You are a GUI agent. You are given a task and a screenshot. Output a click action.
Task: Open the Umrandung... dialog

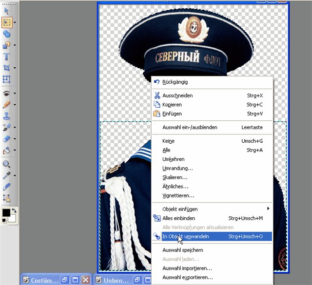coord(212,168)
